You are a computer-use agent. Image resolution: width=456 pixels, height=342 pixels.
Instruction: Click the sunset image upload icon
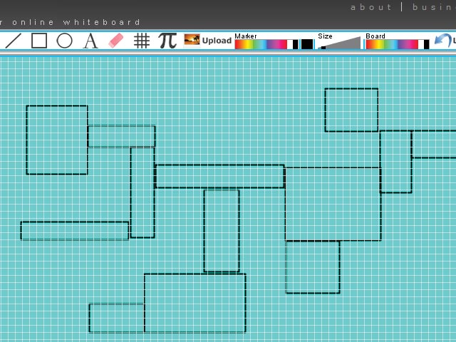click(192, 40)
